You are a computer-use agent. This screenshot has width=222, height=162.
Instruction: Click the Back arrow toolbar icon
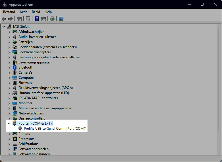(x=4, y=19)
